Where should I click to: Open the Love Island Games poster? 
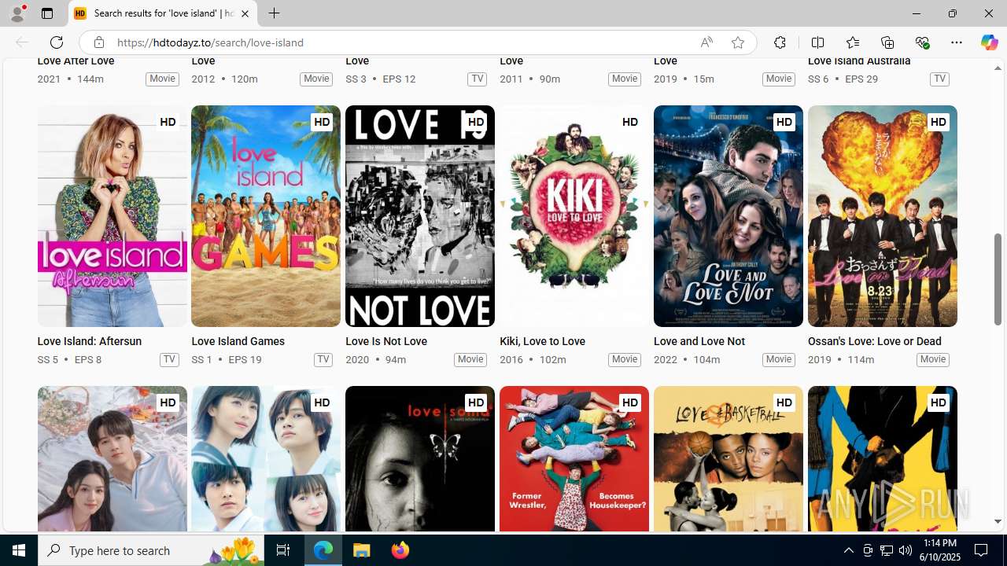(266, 216)
